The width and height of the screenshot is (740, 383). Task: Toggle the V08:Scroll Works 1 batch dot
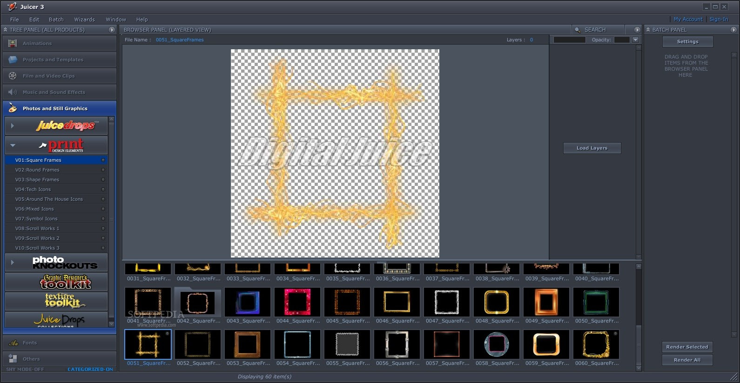pyautogui.click(x=103, y=228)
